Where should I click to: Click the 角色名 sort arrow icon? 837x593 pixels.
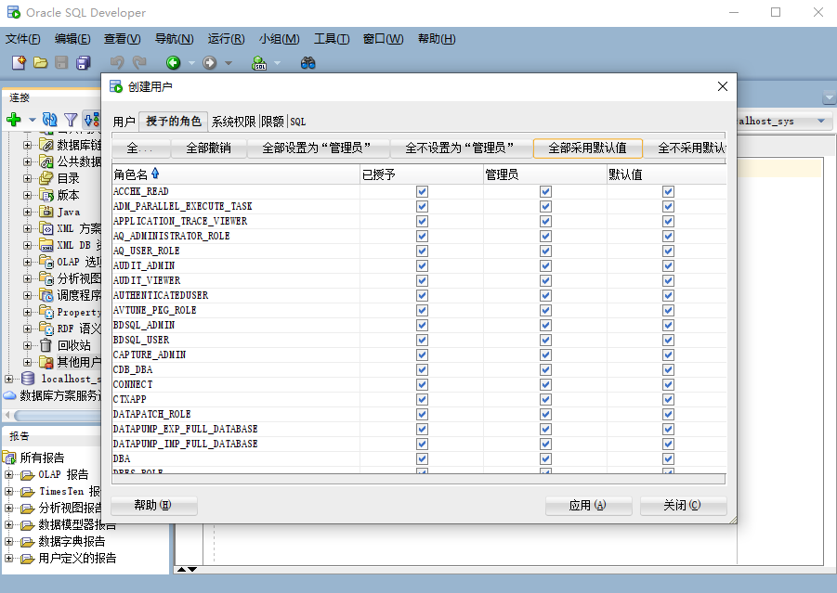point(155,174)
